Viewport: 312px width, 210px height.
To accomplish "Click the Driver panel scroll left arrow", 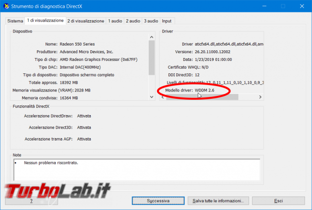I will (x=163, y=97).
